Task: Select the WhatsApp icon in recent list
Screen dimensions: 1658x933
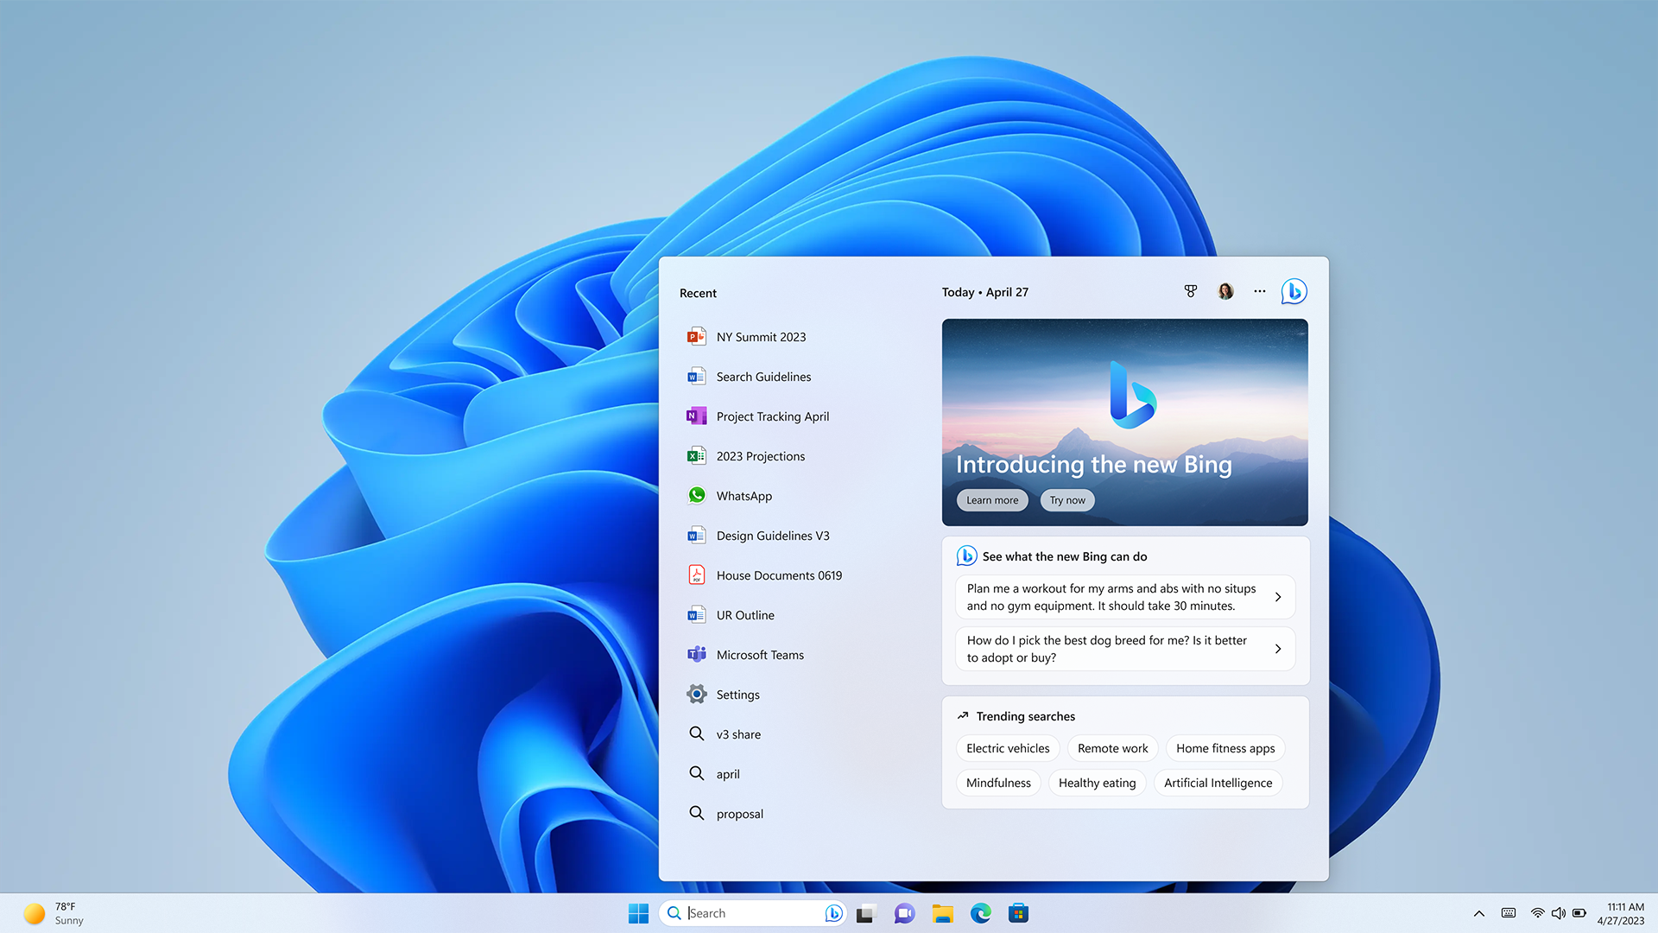Action: click(x=696, y=494)
